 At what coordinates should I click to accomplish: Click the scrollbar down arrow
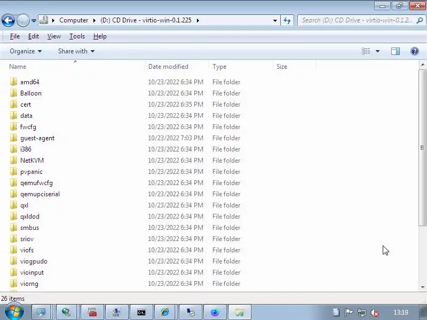tap(422, 287)
